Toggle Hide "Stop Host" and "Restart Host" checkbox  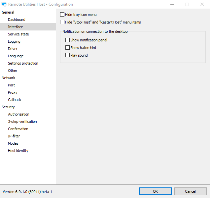pos(62,22)
